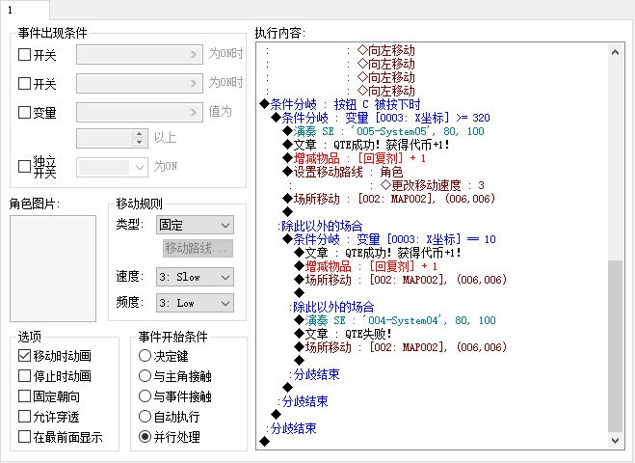Select the final 分歧结束 line
The width and height of the screenshot is (635, 463).
291,428
